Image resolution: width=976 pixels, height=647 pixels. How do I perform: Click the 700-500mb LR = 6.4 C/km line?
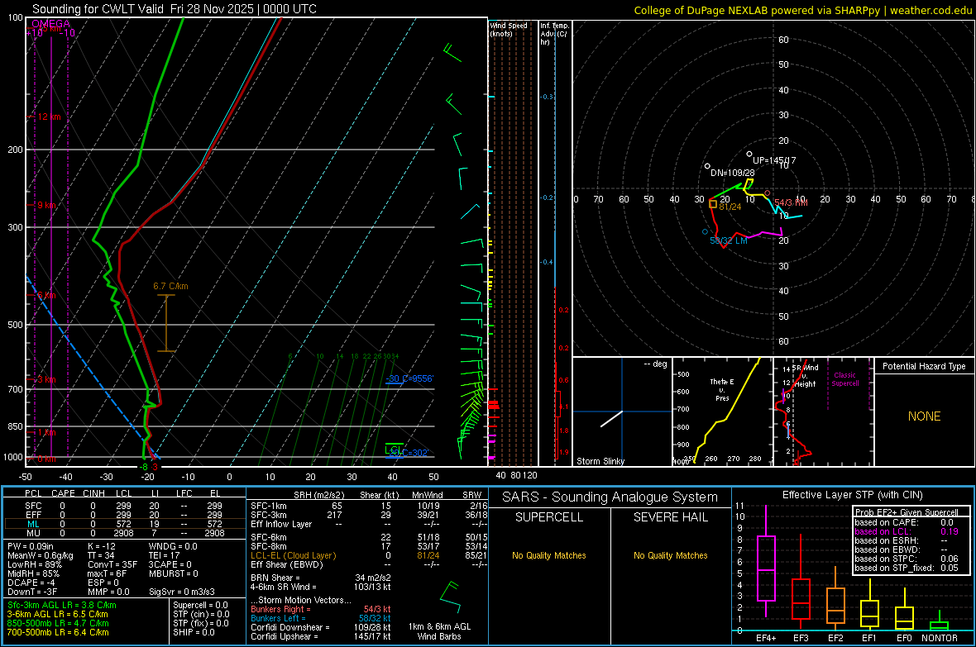pos(58,632)
